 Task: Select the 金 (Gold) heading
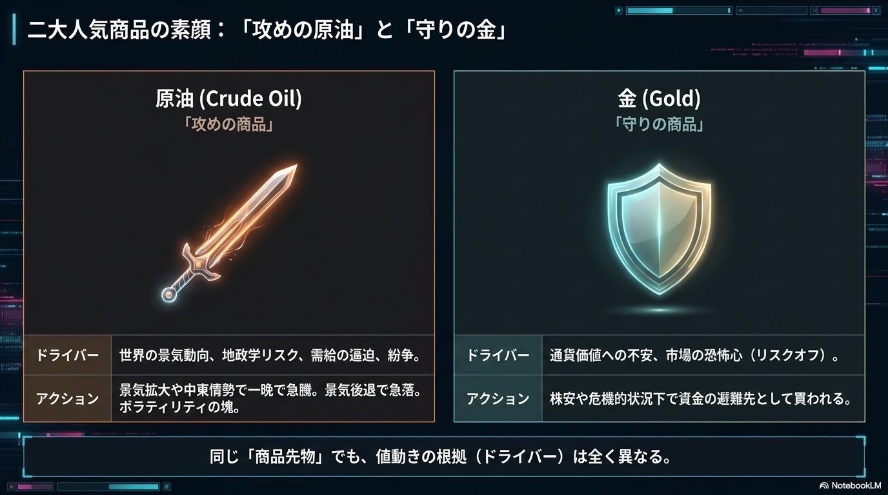(659, 99)
